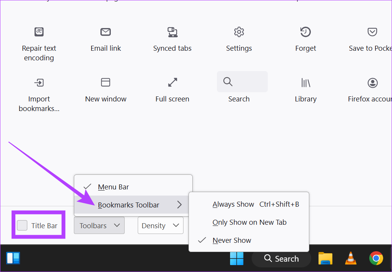Image resolution: width=392 pixels, height=272 pixels.
Task: Click the Synced tabs icon
Action: tap(172, 32)
